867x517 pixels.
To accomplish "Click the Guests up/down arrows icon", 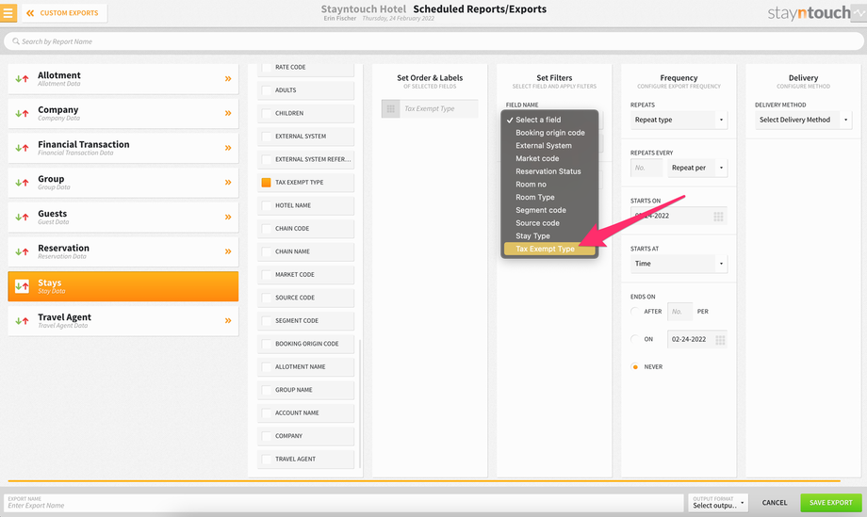I will tap(22, 218).
